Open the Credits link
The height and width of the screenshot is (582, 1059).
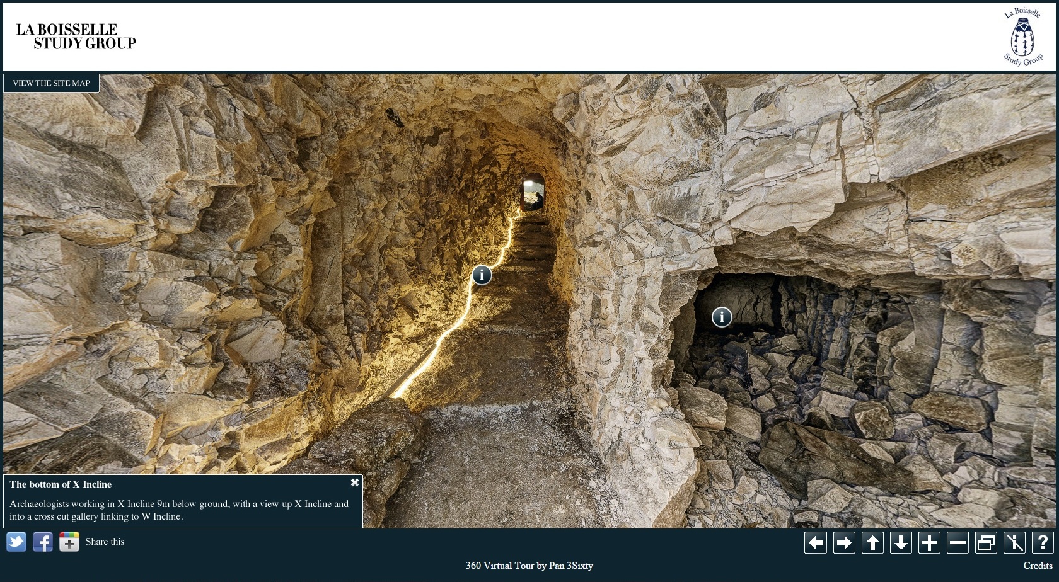coord(1038,566)
